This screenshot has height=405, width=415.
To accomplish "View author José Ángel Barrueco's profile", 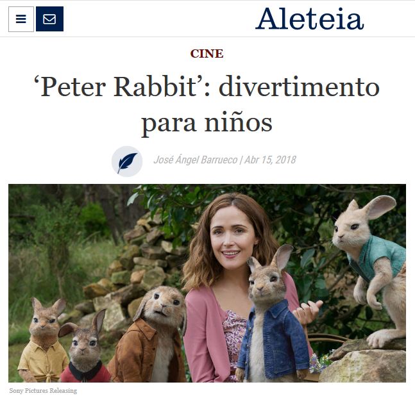I will click(x=196, y=160).
